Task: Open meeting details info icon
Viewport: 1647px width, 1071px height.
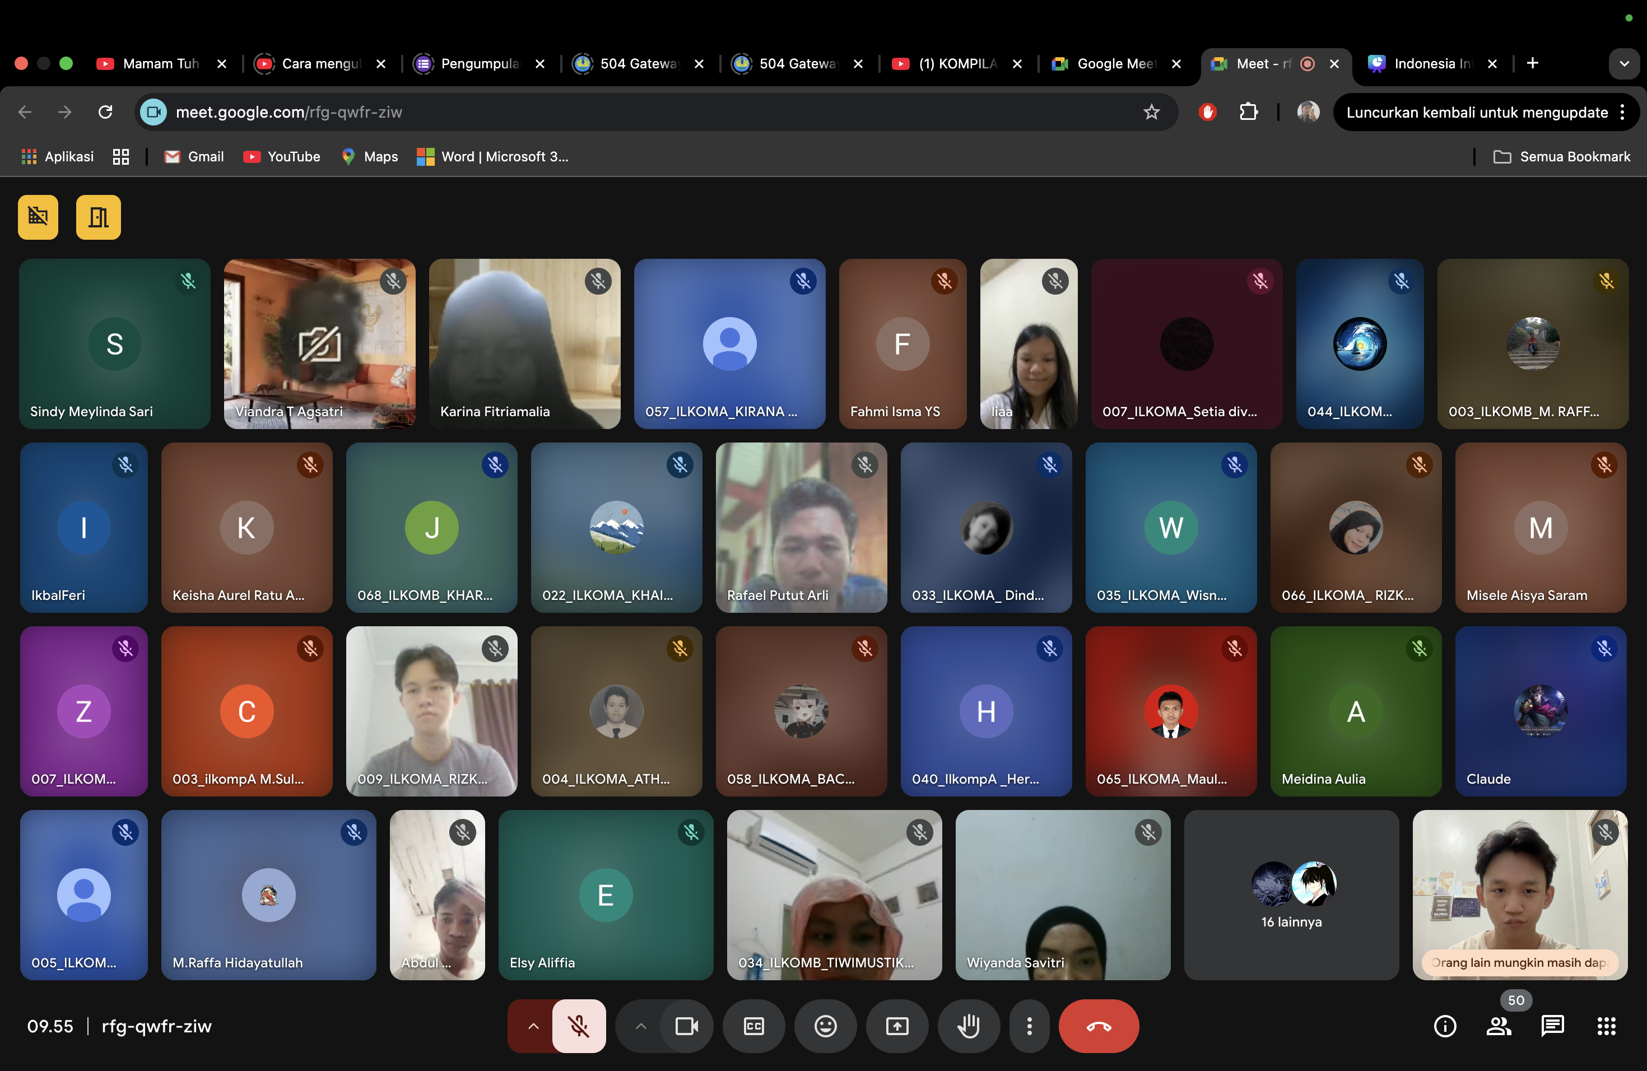Action: point(1445,1026)
